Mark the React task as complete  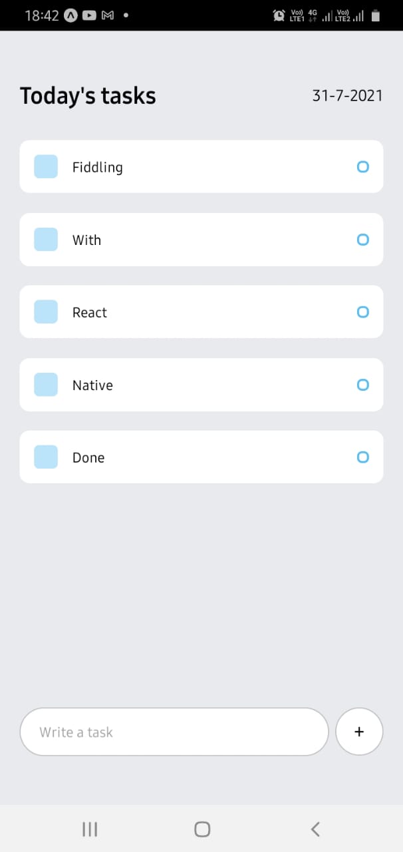[362, 312]
